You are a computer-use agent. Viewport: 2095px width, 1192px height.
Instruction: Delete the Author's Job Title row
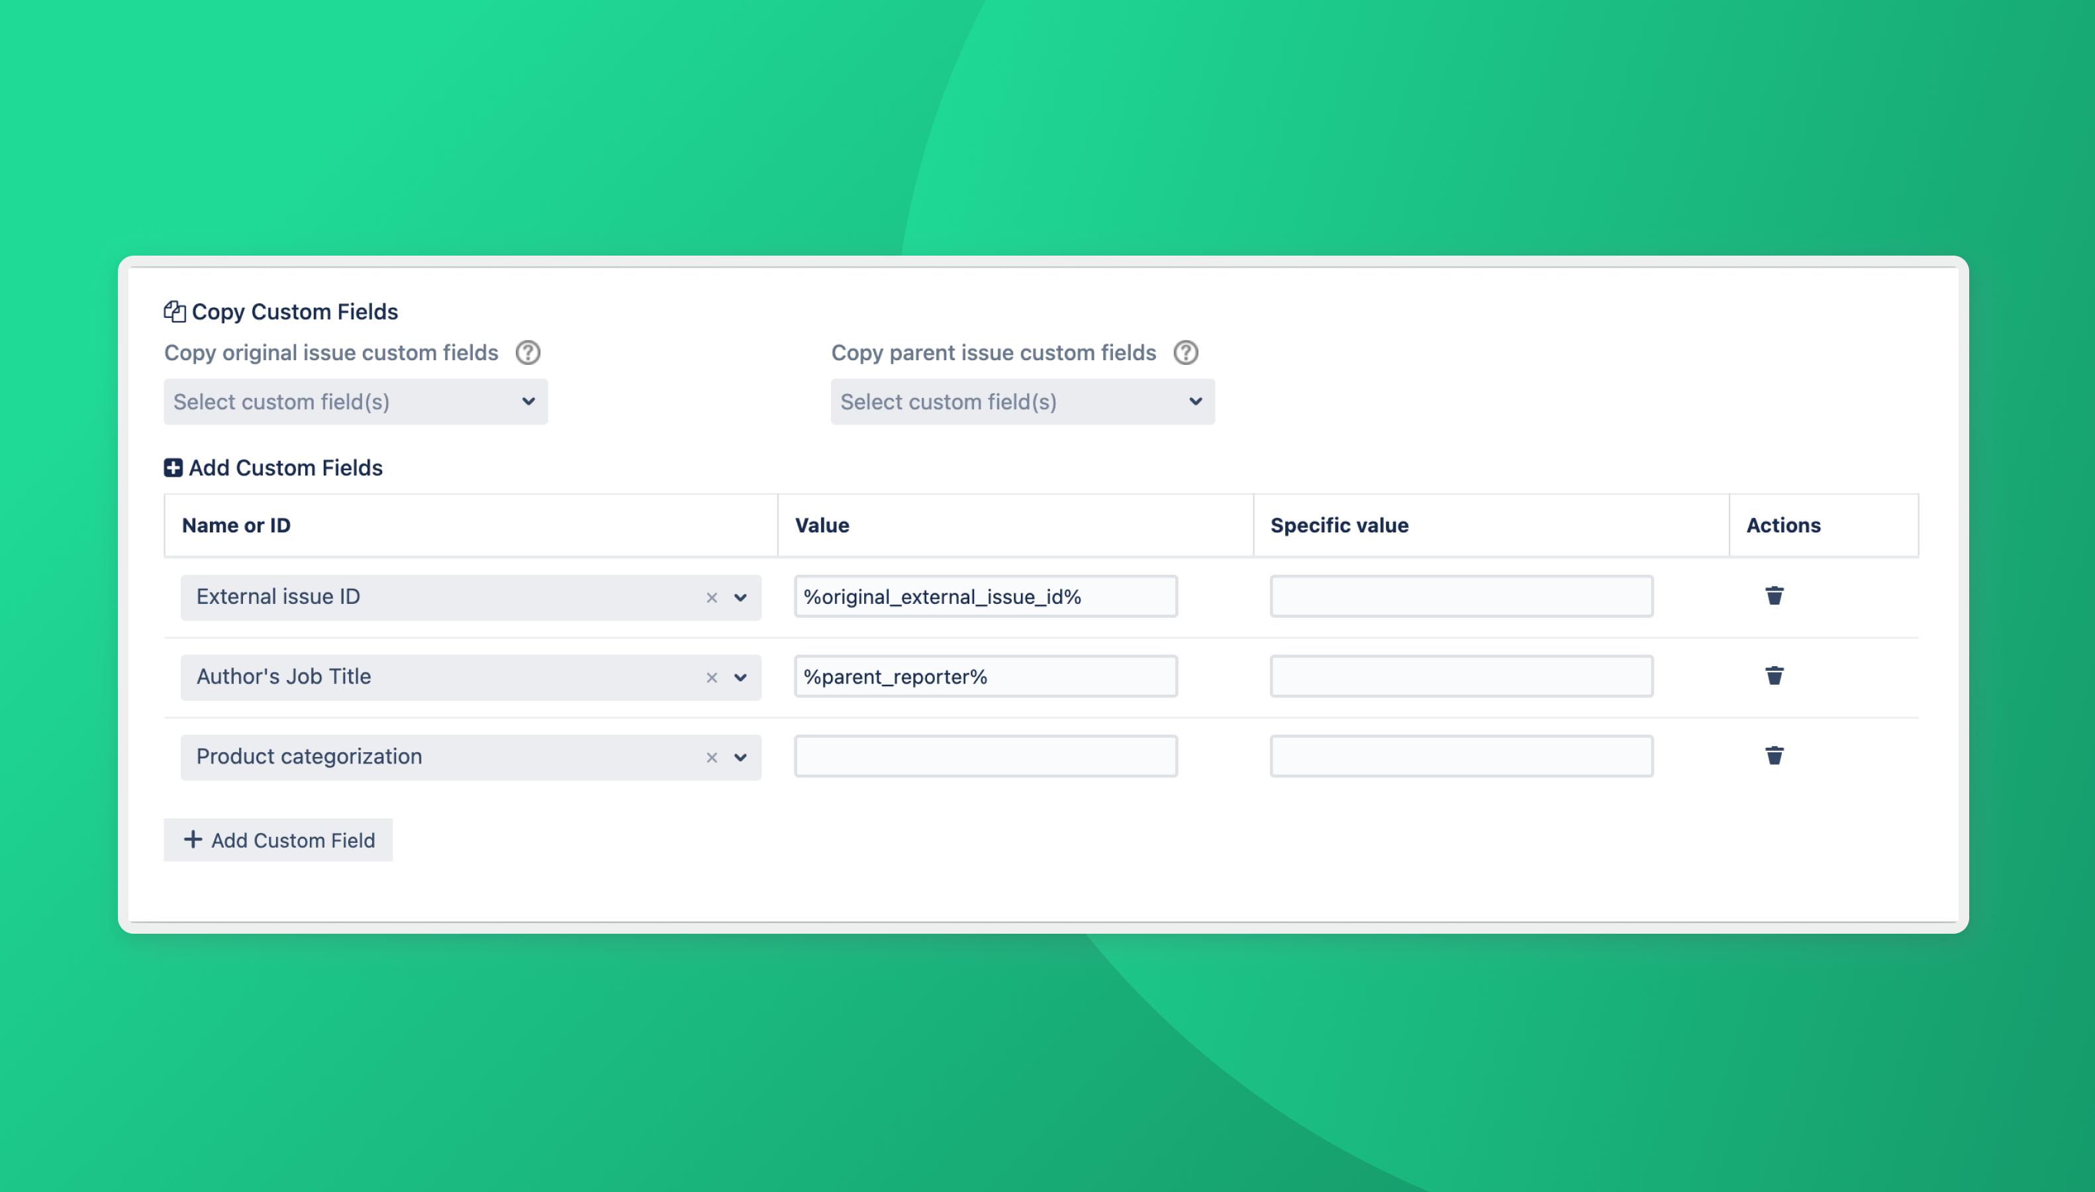tap(1773, 676)
